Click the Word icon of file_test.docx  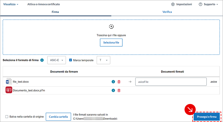click(x=8, y=82)
